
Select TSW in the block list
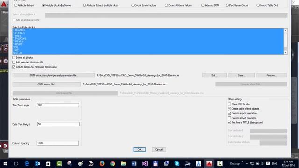click(x=16, y=50)
